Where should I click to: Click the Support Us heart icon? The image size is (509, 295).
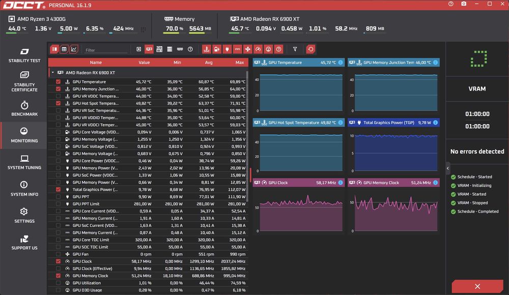tap(24, 239)
